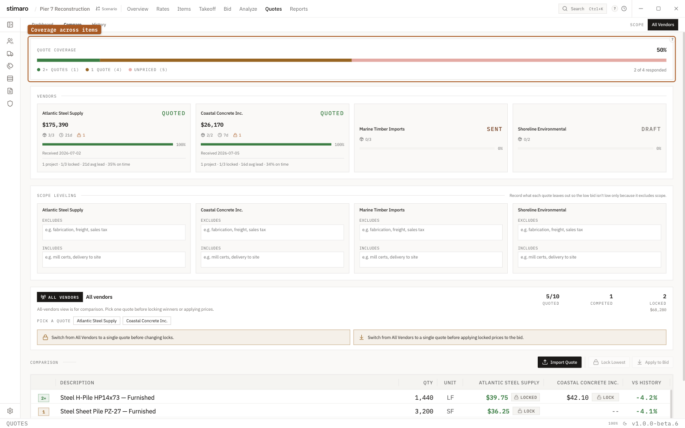The width and height of the screenshot is (685, 428).
Task: Switch to the Analyze tab
Action: click(x=248, y=9)
